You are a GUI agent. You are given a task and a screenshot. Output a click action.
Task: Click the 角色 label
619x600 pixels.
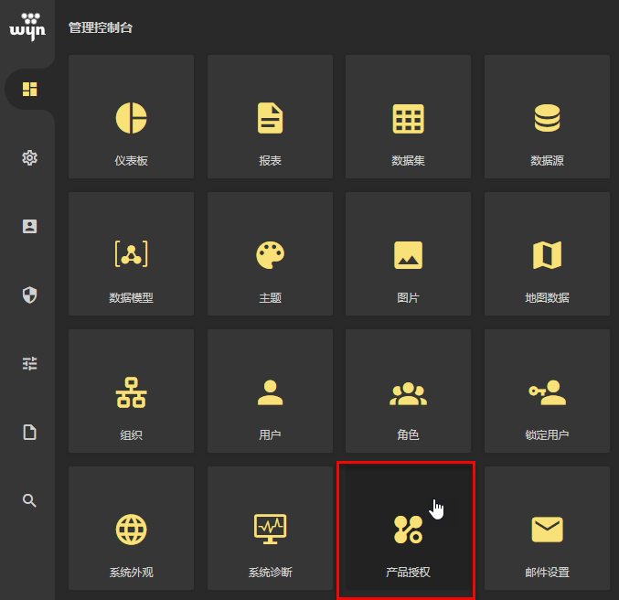coord(408,435)
